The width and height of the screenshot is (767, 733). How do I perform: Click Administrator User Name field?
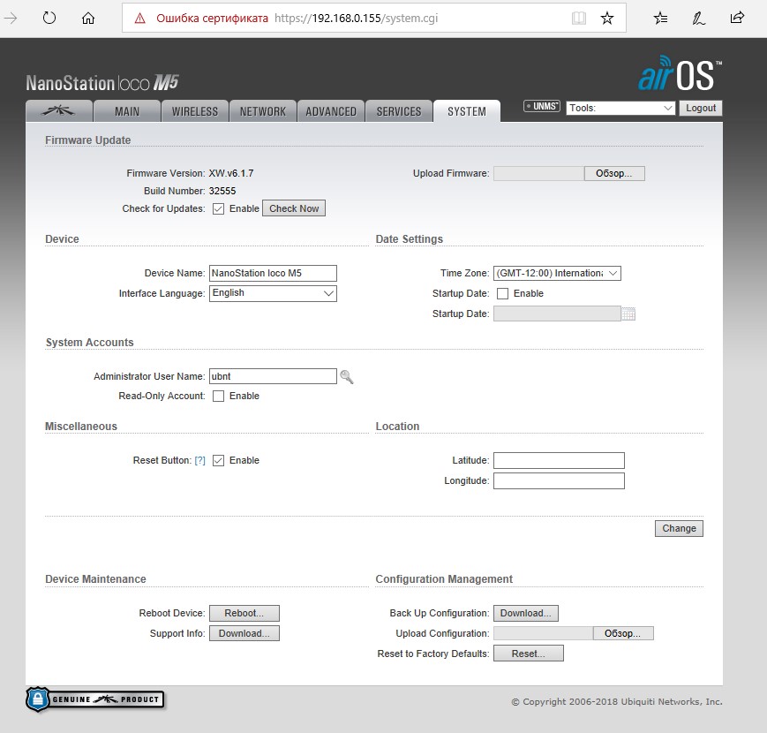tap(273, 376)
